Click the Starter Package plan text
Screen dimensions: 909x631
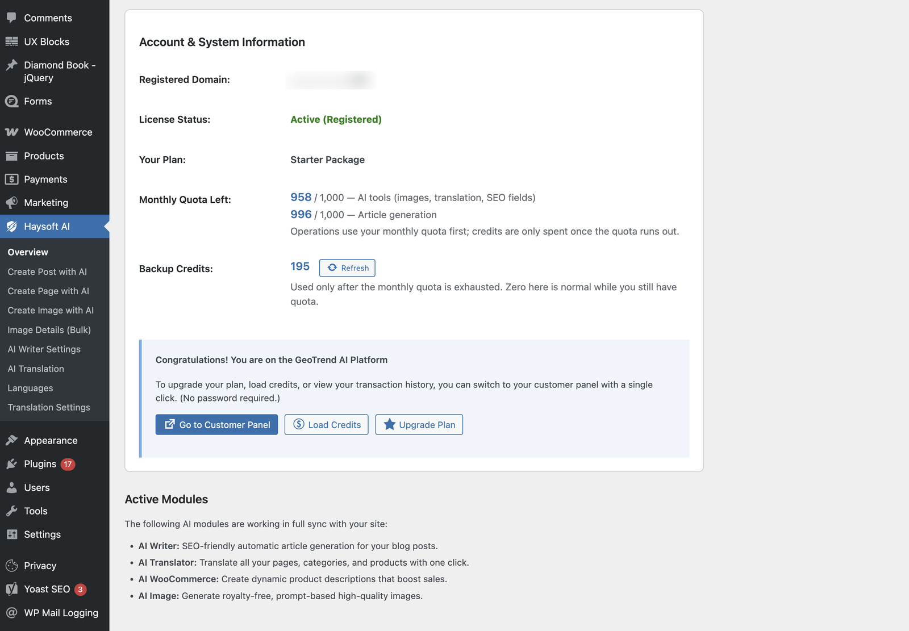327,160
